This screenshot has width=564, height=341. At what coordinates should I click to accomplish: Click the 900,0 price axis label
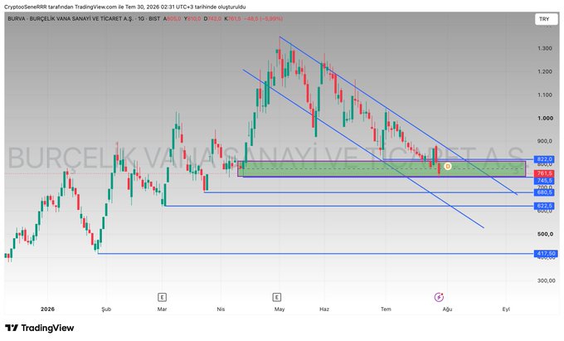(x=545, y=141)
